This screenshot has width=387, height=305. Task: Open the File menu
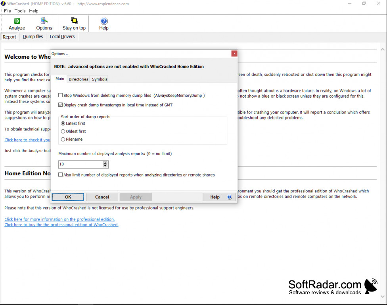[x=8, y=11]
